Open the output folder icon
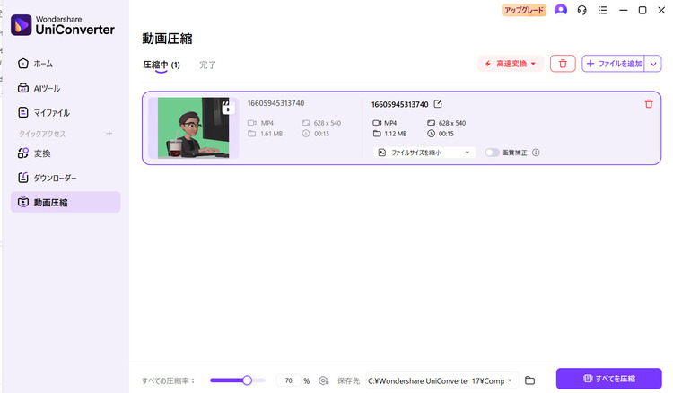Image resolution: width=673 pixels, height=393 pixels. point(529,380)
